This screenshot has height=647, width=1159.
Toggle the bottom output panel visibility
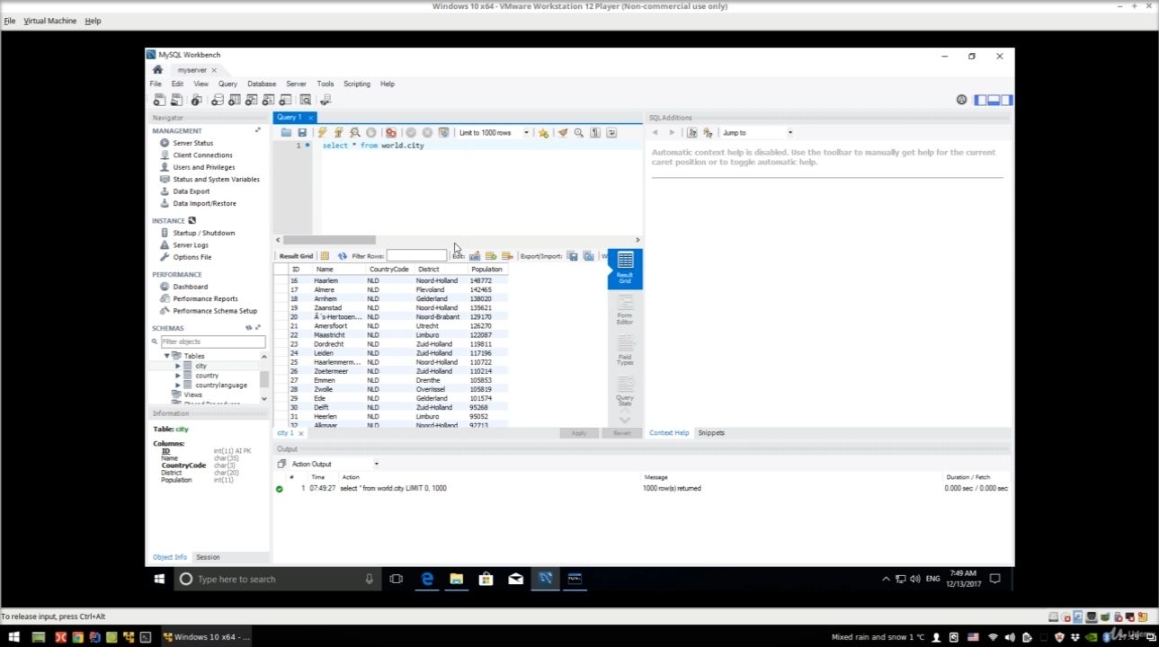tap(994, 100)
